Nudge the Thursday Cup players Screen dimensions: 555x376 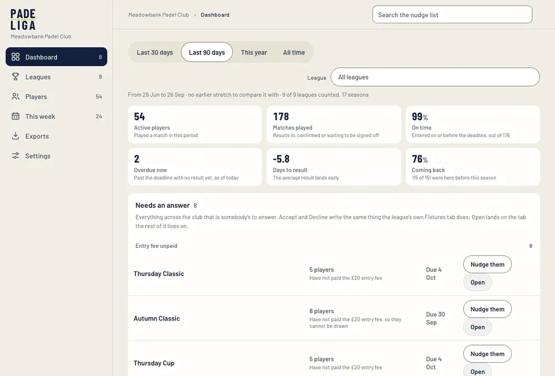pyautogui.click(x=487, y=354)
